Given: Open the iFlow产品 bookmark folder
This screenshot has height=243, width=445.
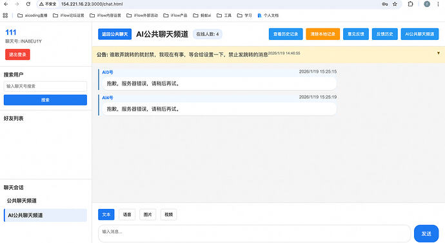Looking at the screenshot, I should click(175, 15).
